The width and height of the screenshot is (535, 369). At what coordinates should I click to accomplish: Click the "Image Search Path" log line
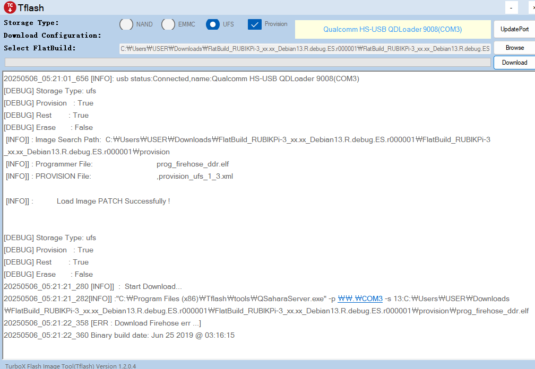[247, 146]
